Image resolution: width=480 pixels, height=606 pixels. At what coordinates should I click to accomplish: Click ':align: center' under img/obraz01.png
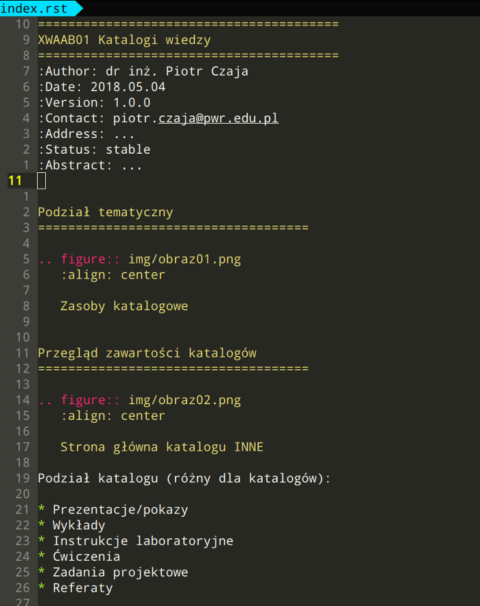[x=113, y=275]
